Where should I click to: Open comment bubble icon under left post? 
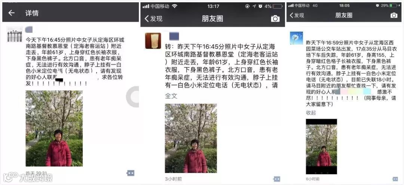tap(131, 173)
